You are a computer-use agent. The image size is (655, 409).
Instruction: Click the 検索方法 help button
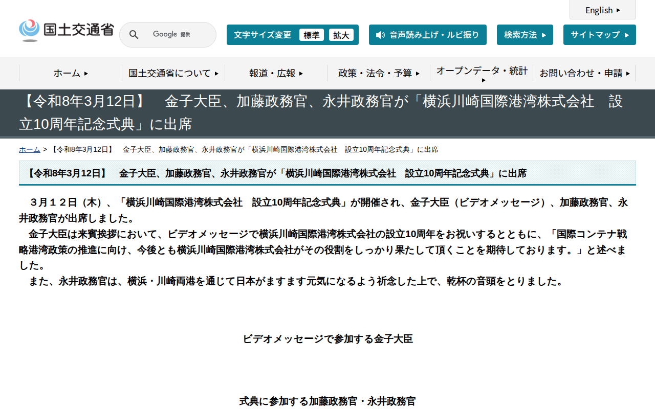[x=525, y=35]
